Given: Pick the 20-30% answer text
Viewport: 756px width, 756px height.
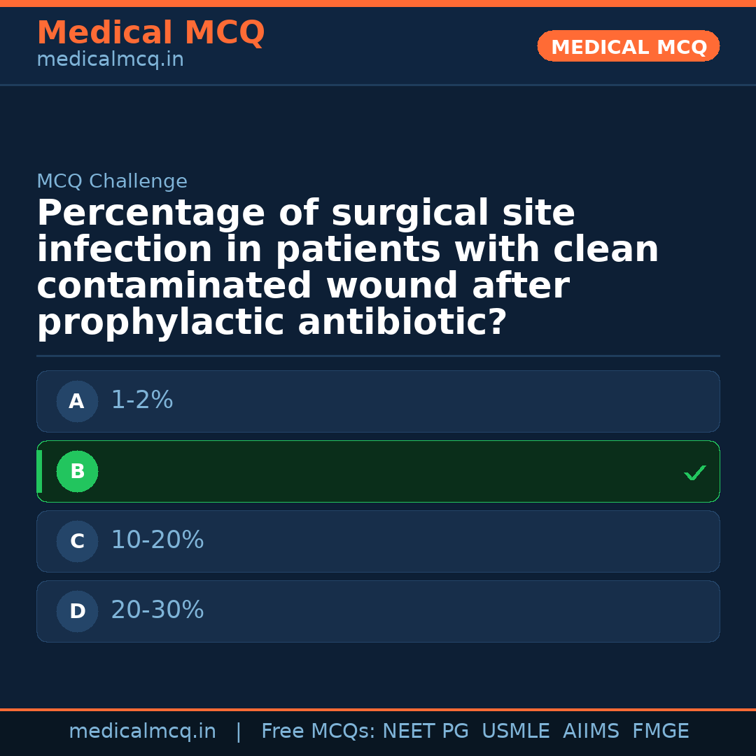Looking at the screenshot, I should point(157,610).
